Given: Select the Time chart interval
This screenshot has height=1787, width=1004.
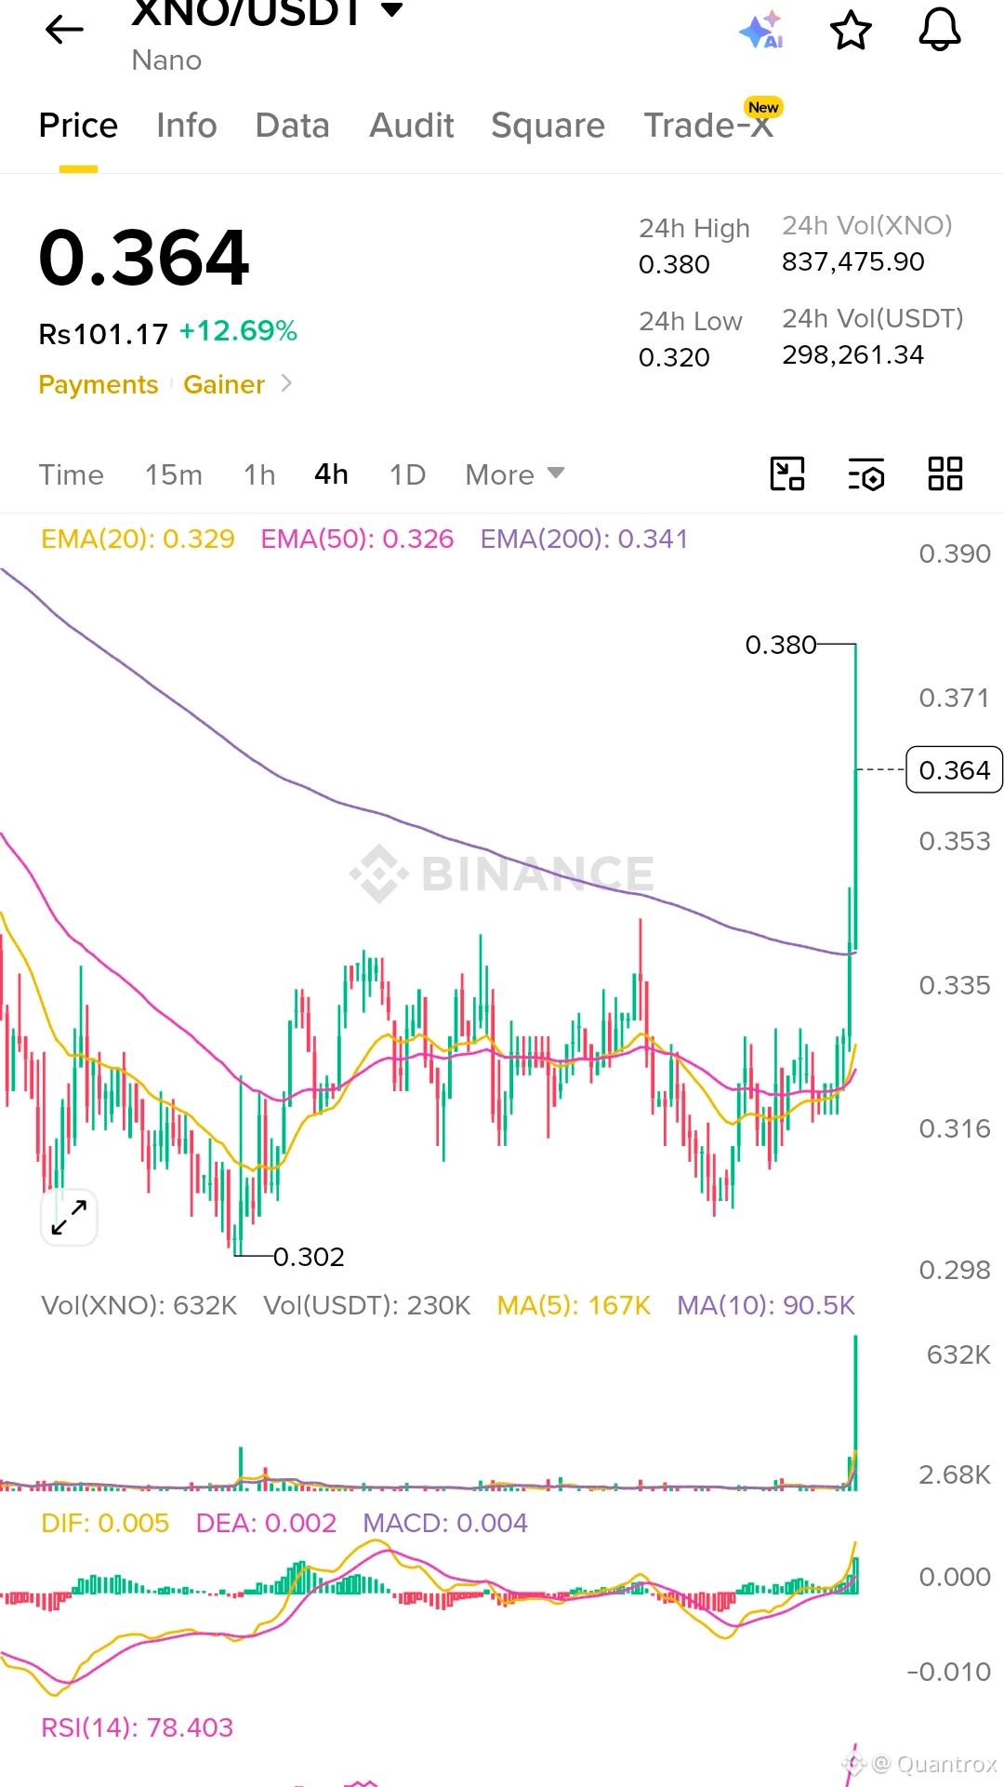Looking at the screenshot, I should pyautogui.click(x=72, y=474).
